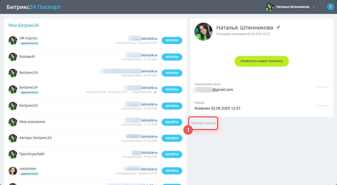Click the user avatar in the top header
The height and width of the screenshot is (185, 337).
coord(270,7)
